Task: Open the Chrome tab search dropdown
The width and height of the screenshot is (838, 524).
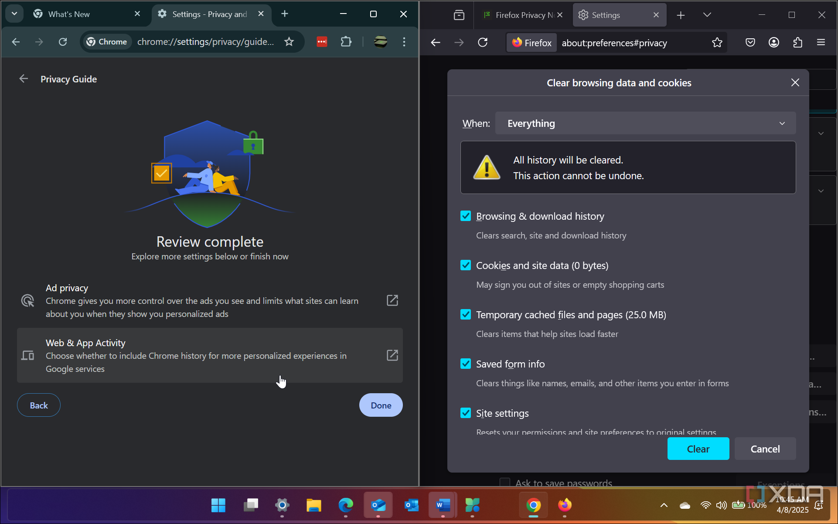Action: pos(14,14)
